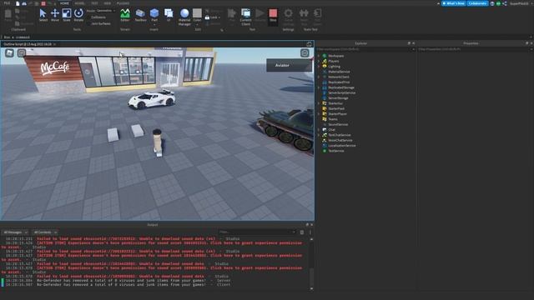534x300 pixels.
Task: Click the Roblox menu icon in viewport
Action: coord(9,52)
